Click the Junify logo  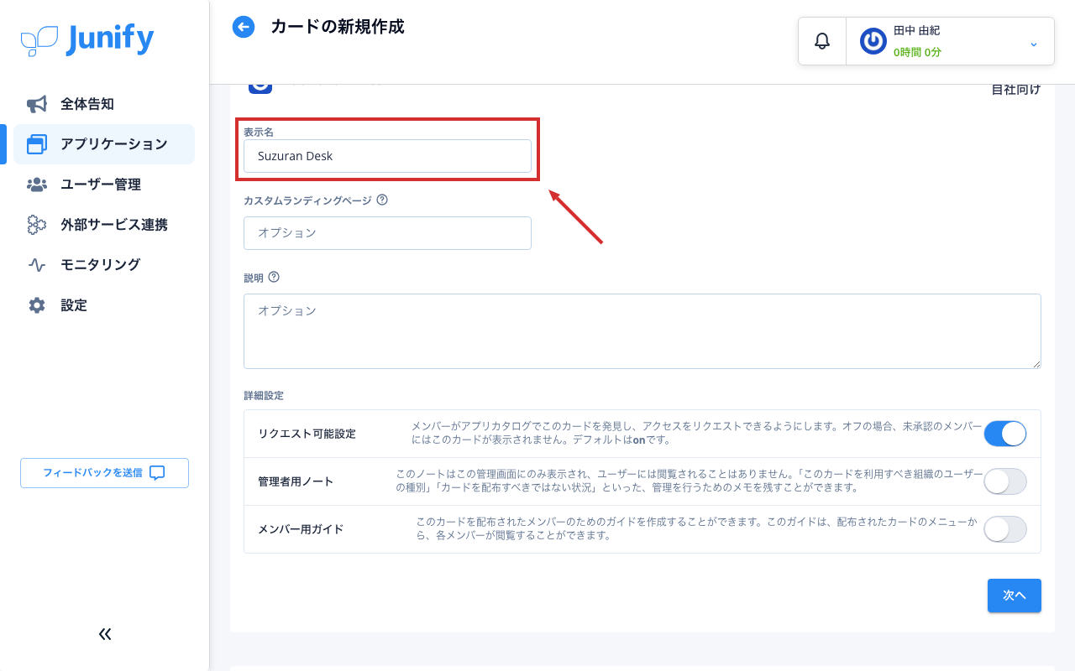pos(87,39)
